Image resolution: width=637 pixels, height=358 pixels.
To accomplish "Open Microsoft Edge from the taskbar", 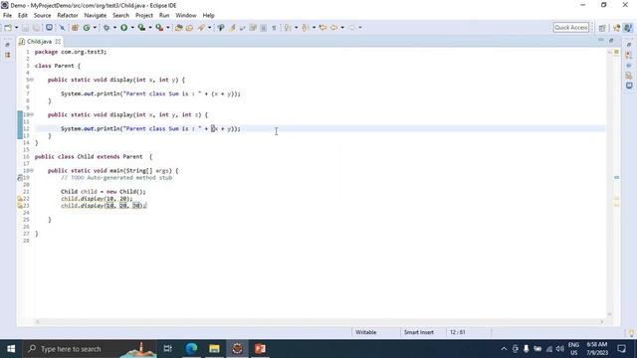I will [191, 349].
